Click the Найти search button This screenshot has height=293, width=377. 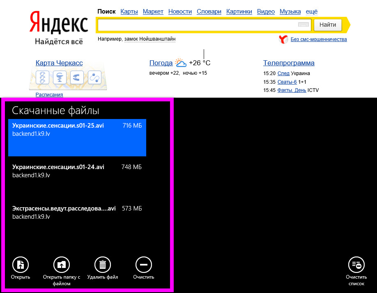click(328, 25)
